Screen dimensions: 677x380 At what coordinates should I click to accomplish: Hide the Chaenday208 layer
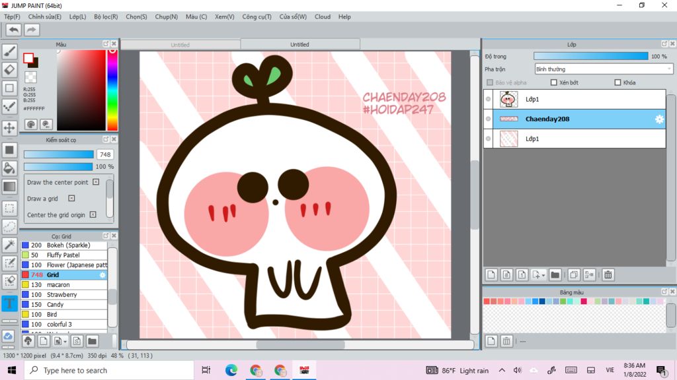[489, 119]
